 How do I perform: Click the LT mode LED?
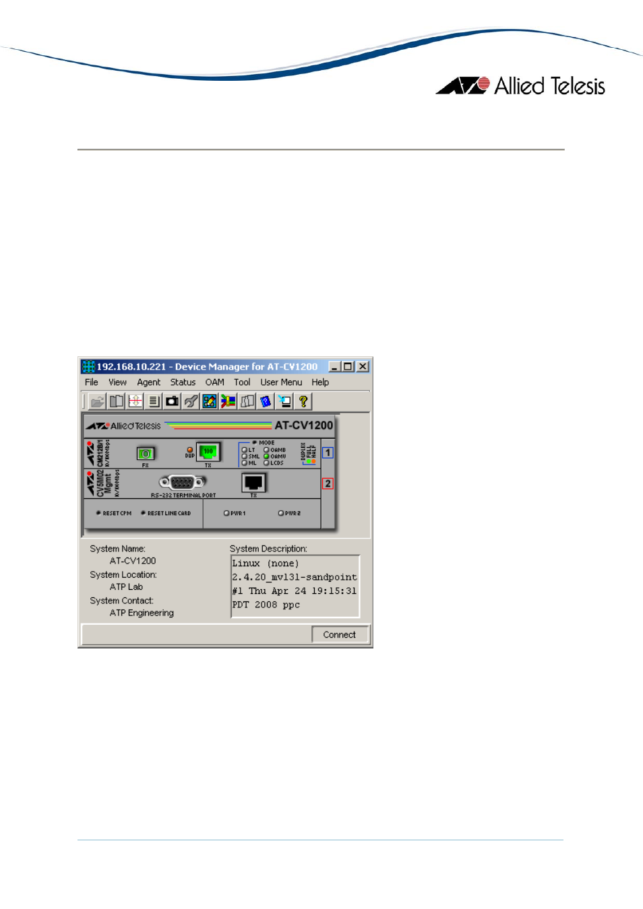tap(245, 450)
